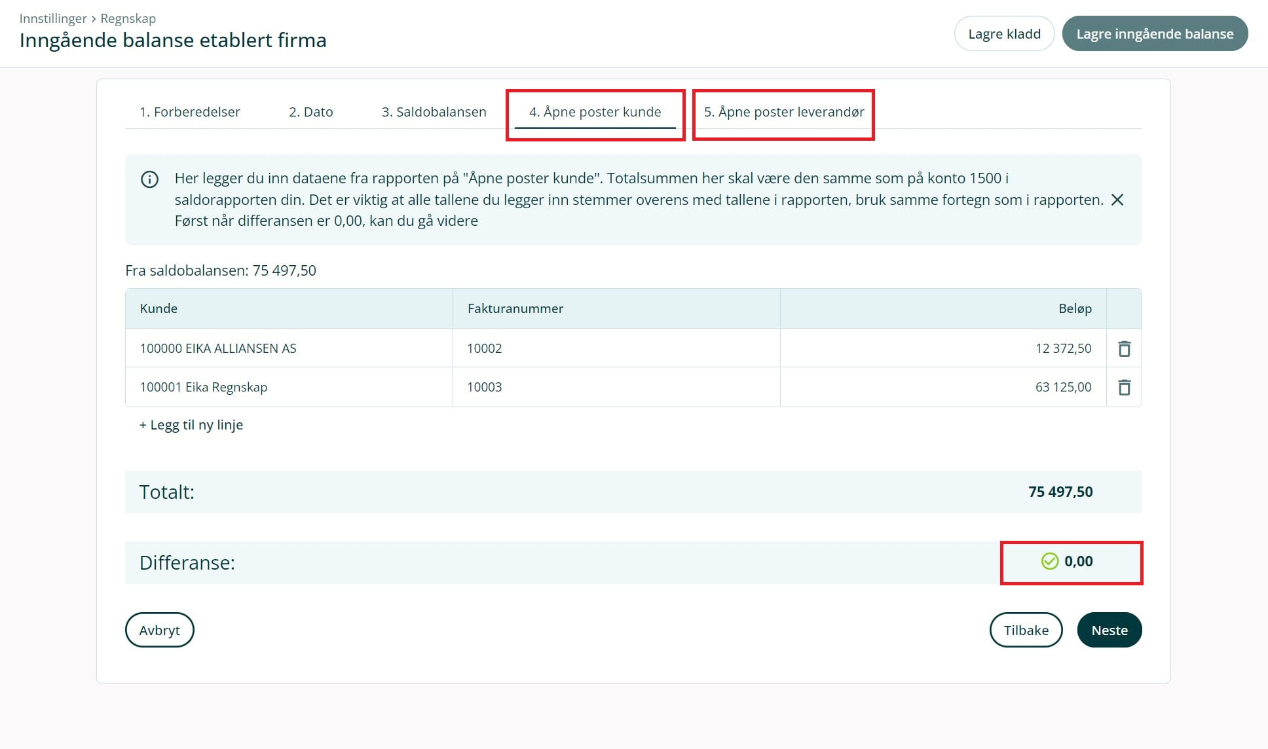
Task: Click invoice number field 10003
Action: (485, 387)
